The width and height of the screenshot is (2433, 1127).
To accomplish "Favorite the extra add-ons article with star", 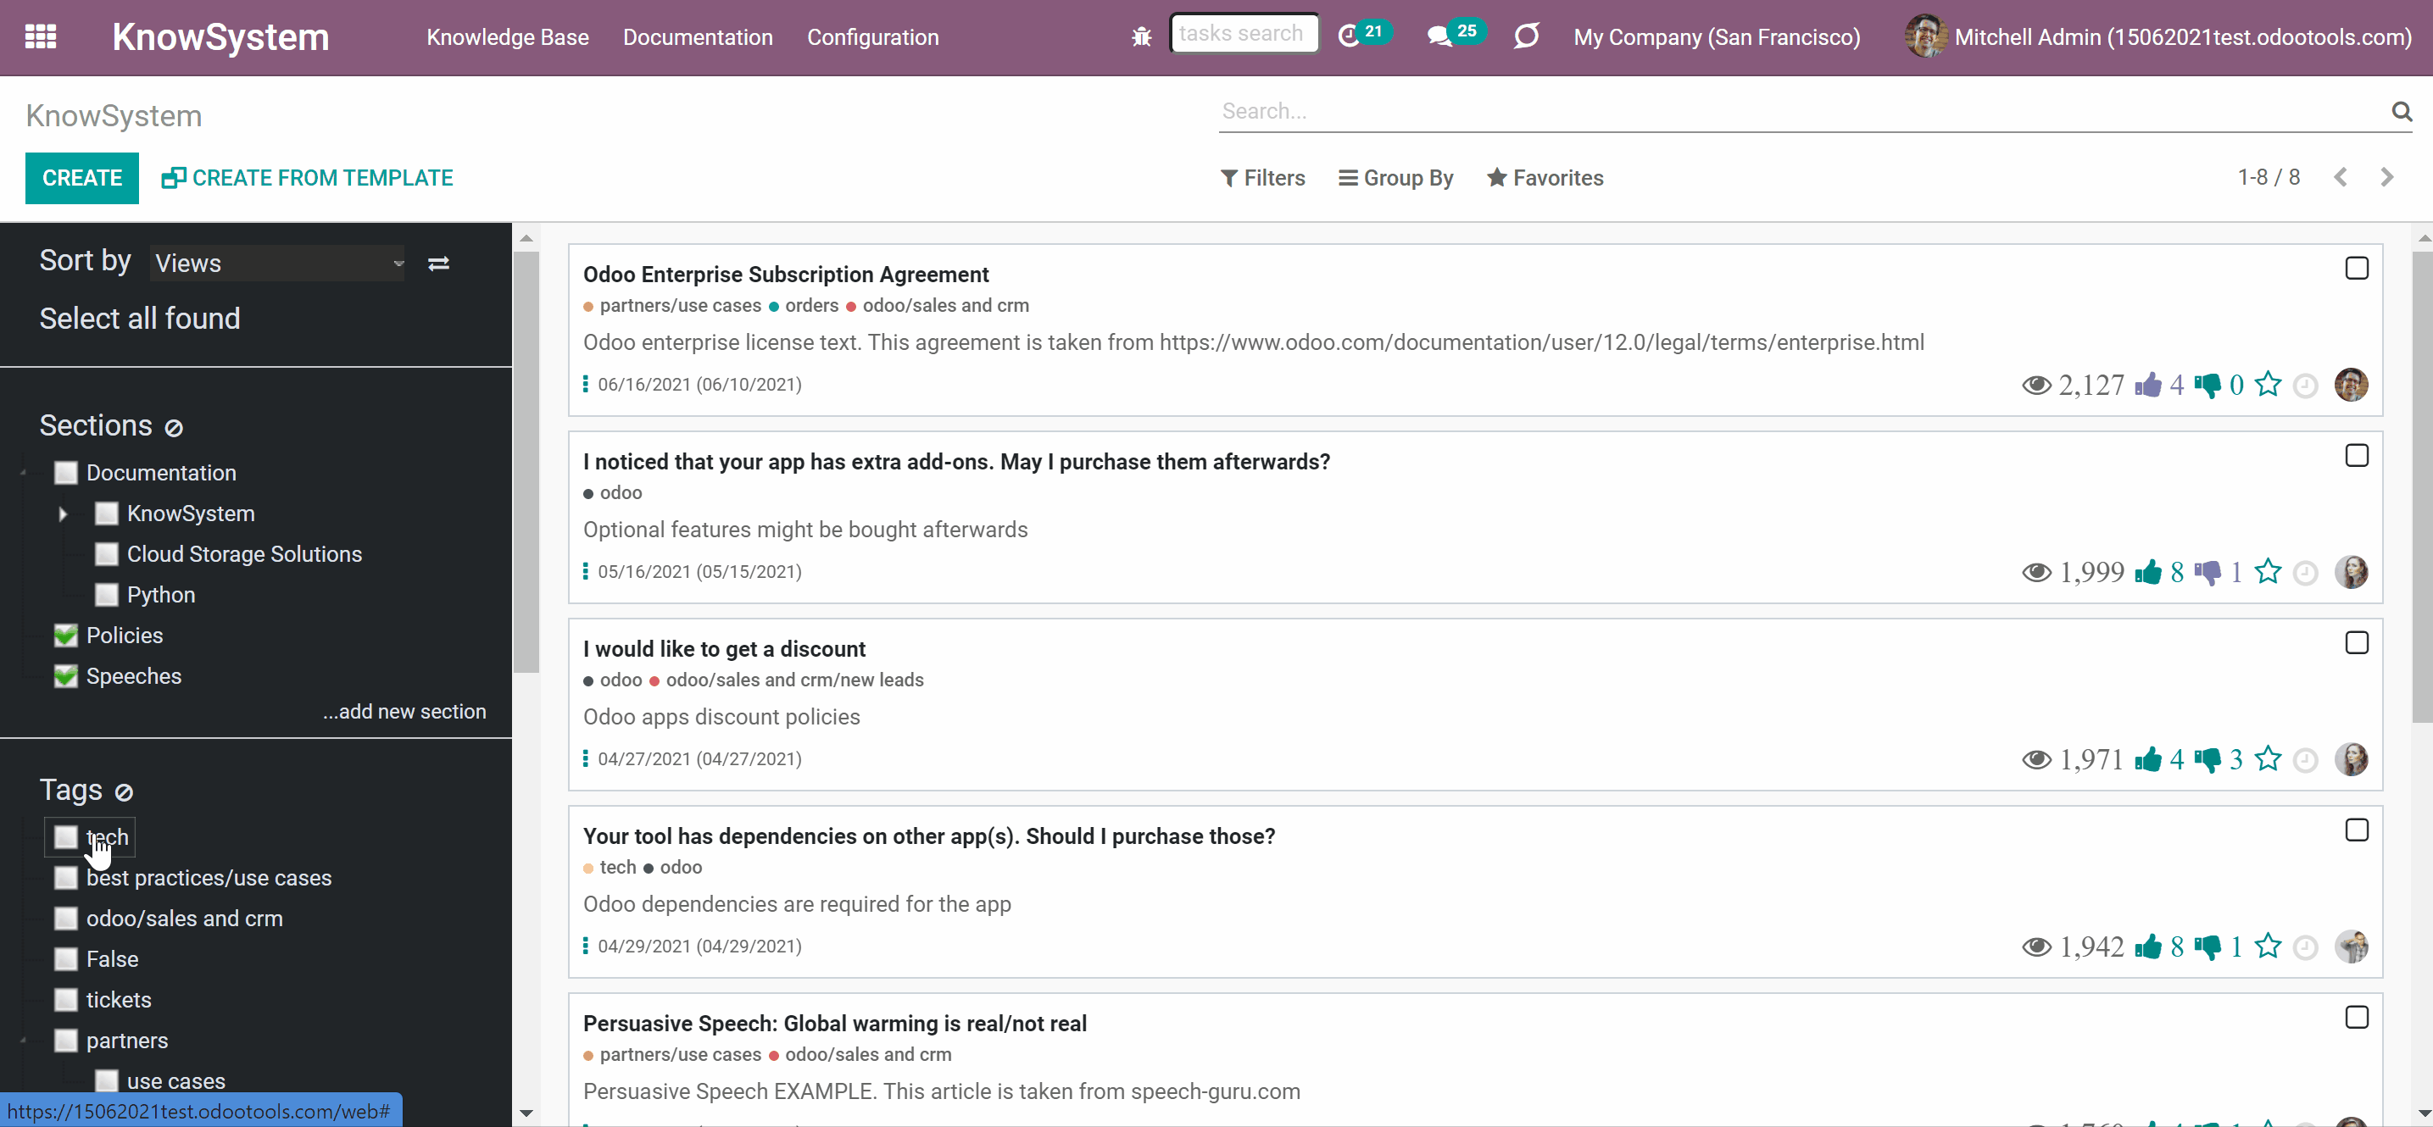I will click(2268, 571).
